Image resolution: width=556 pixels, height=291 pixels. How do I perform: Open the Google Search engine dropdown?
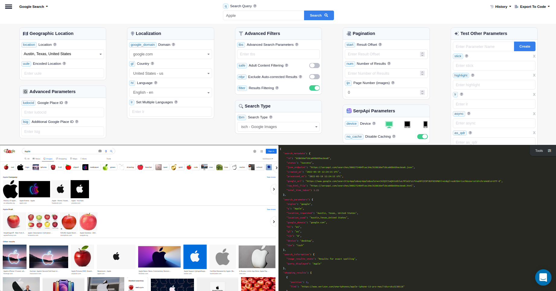33,7
